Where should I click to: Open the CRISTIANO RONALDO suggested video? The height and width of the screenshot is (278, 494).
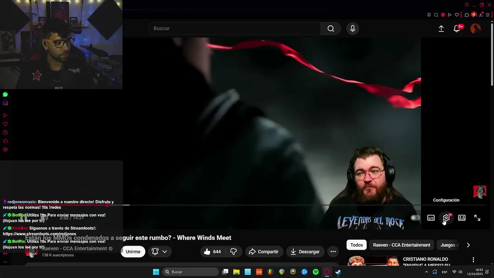[426, 262]
